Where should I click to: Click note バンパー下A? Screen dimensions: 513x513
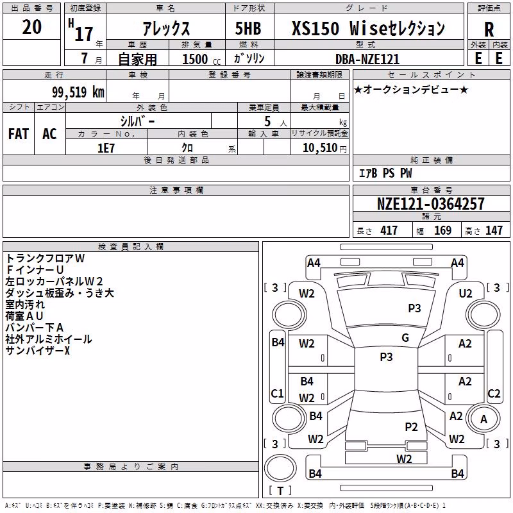(34, 328)
